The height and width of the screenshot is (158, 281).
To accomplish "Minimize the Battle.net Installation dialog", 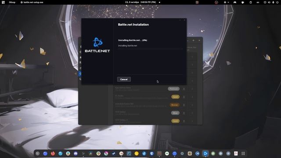I will click(180, 20).
